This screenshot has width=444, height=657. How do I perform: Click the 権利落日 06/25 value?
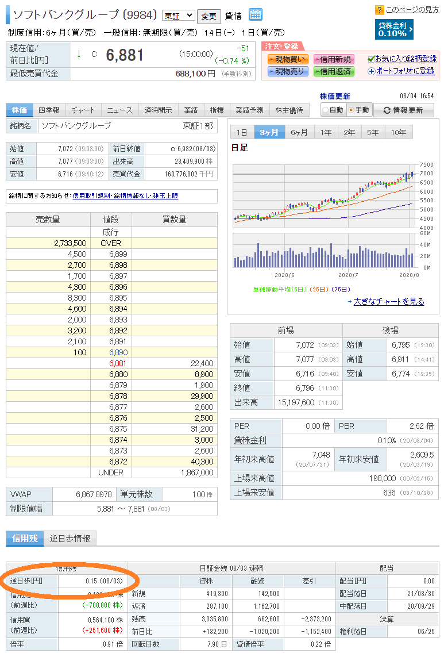pos(426,632)
